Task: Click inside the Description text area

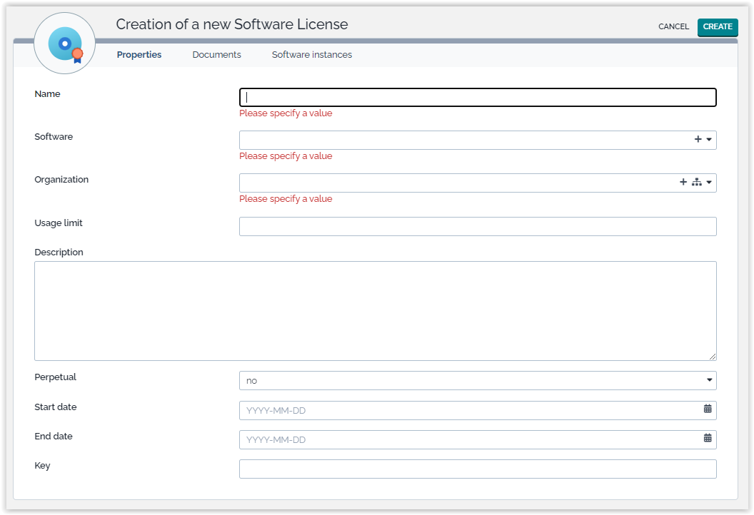Action: (375, 310)
